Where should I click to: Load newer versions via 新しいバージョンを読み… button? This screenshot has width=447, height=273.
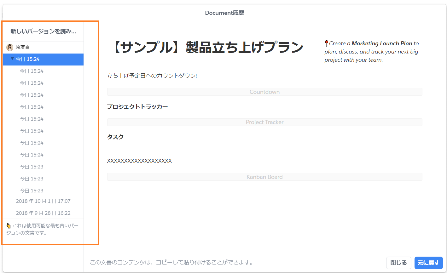tap(43, 31)
